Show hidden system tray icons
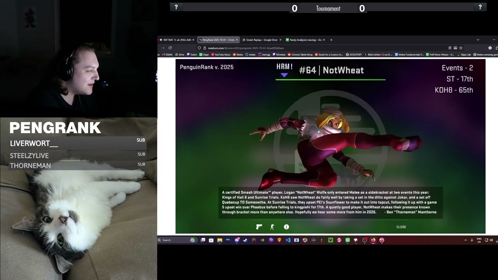 tap(465, 240)
